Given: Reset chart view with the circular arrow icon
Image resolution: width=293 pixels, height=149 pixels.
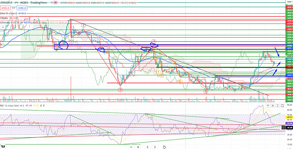Looking at the screenshot, I should tap(164, 147).
